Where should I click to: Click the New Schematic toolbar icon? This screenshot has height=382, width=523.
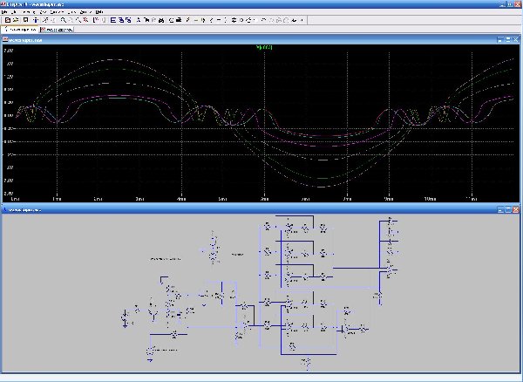(x=8, y=20)
